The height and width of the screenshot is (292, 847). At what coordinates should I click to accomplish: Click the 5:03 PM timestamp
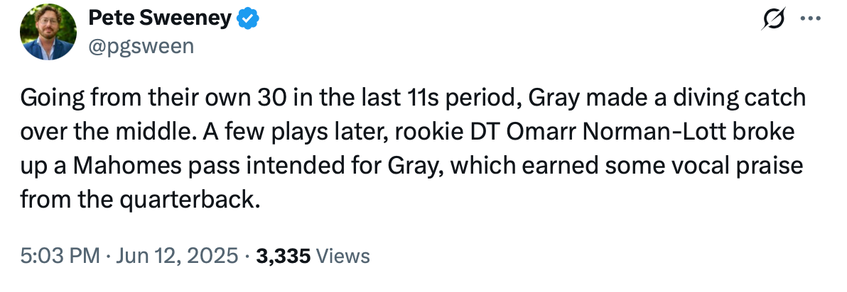[x=60, y=256]
